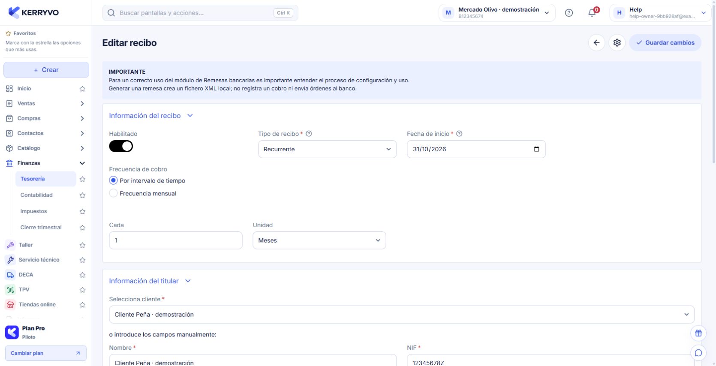Open the calendar picker icon
Screen dimensions: 716x366
536,149
